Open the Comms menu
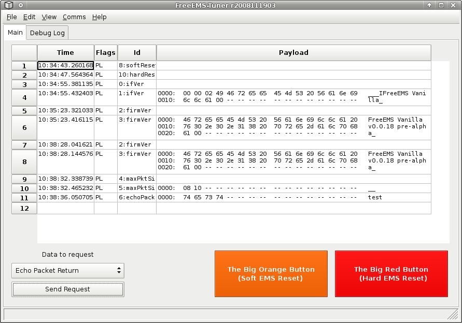 click(x=74, y=17)
